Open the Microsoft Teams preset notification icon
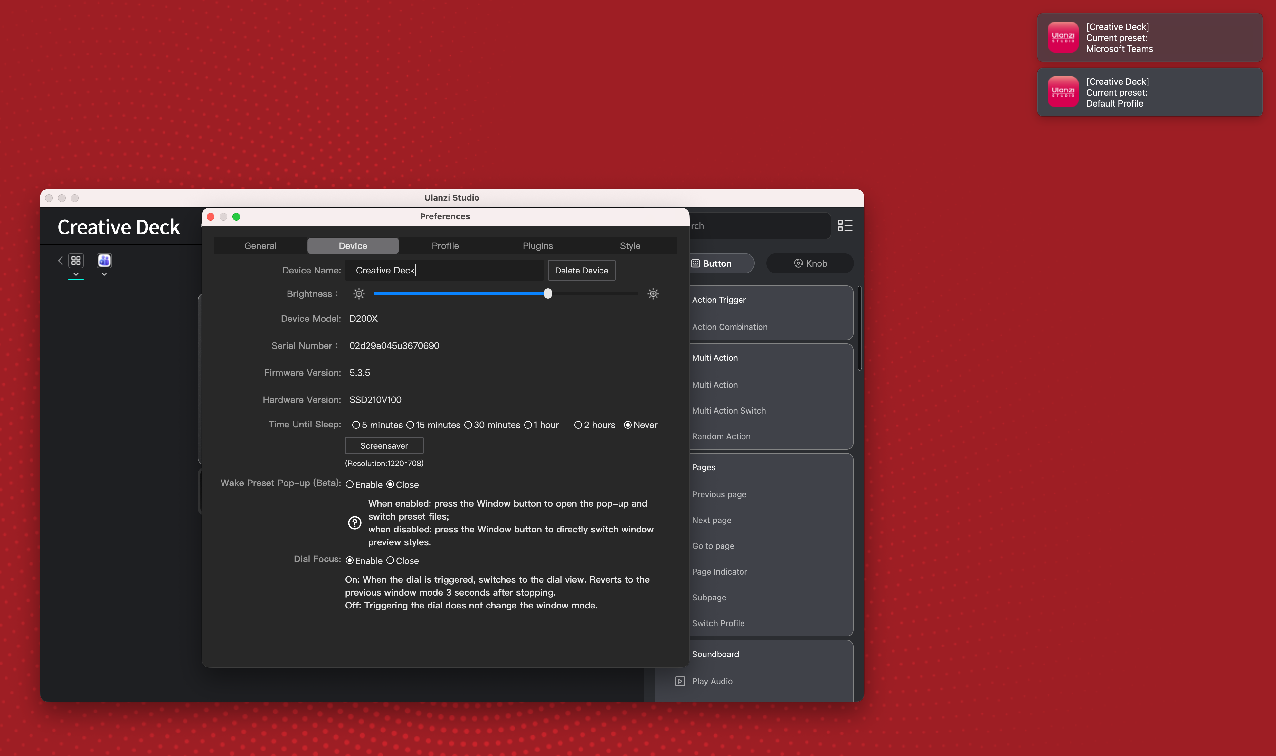 coord(1063,38)
